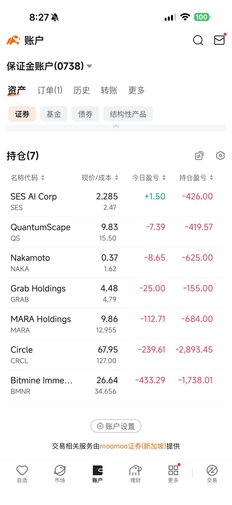Select the Funds (基金) filter chip
This screenshot has height=505, width=232.
coord(54,114)
